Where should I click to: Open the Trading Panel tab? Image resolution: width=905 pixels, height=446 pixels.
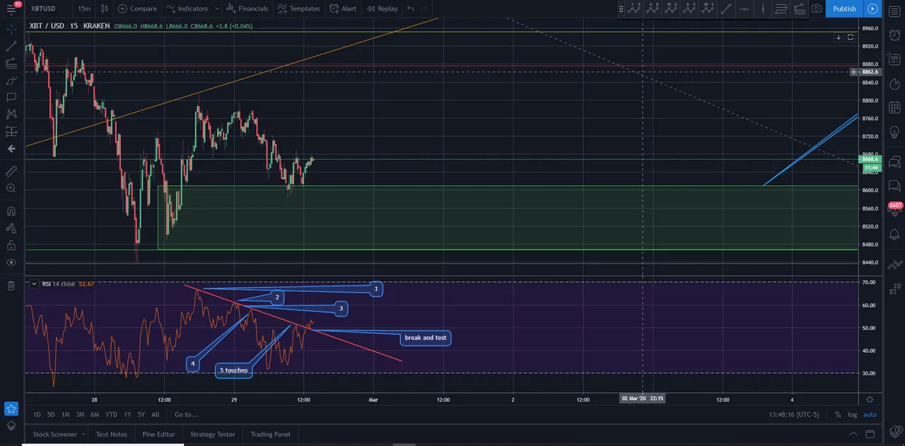coord(270,434)
